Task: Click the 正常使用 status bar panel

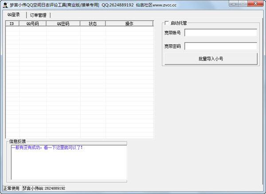Action: pos(12,188)
